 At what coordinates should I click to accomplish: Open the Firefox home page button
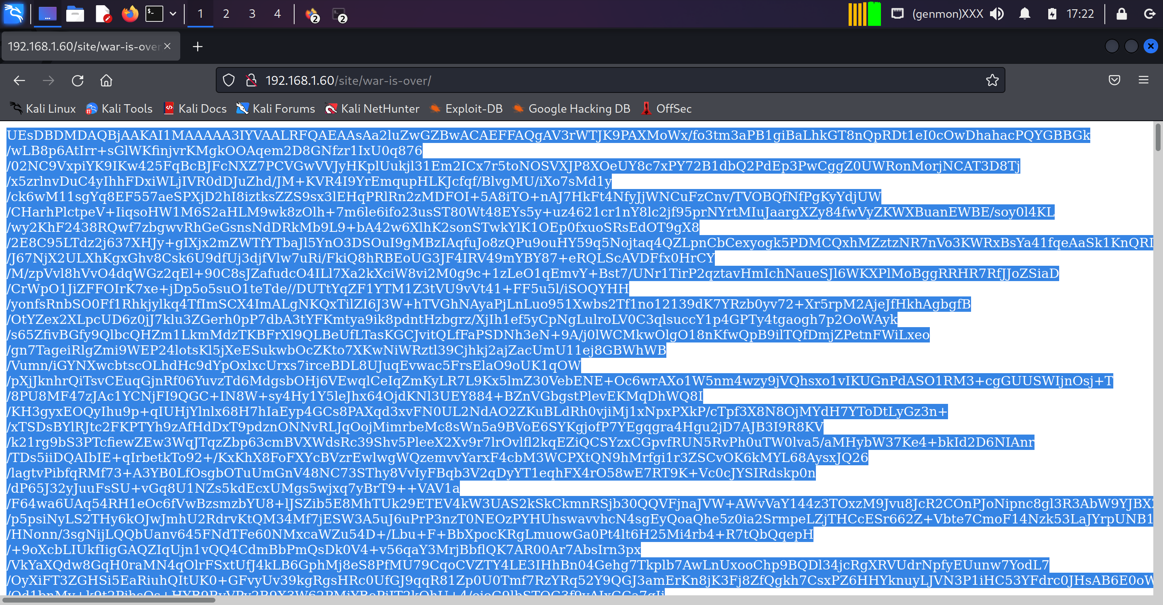click(x=106, y=81)
